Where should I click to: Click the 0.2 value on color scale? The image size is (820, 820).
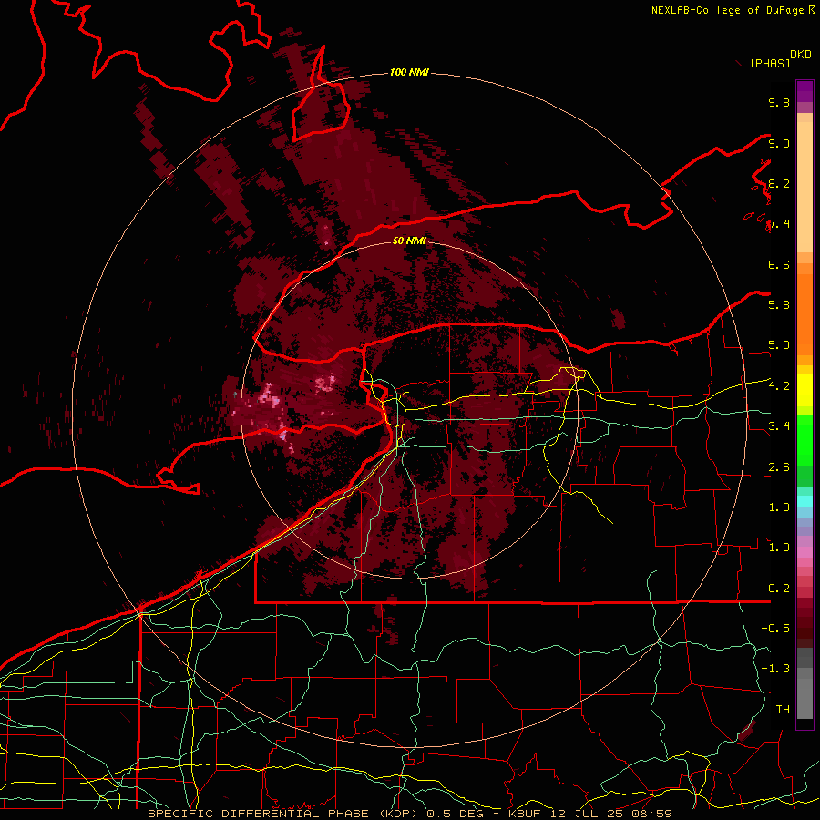pyautogui.click(x=779, y=589)
